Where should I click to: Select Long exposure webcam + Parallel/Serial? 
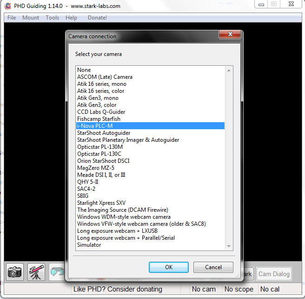150,238
